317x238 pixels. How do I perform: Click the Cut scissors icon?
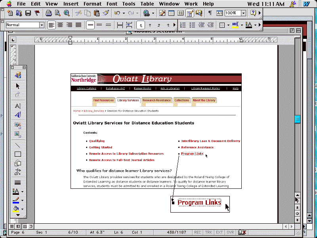click(78, 13)
